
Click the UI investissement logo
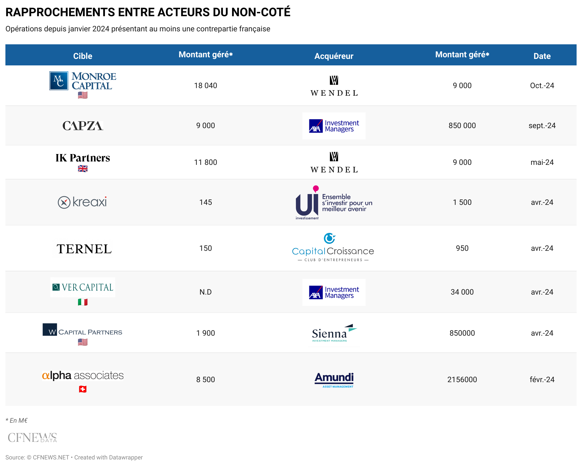334,203
